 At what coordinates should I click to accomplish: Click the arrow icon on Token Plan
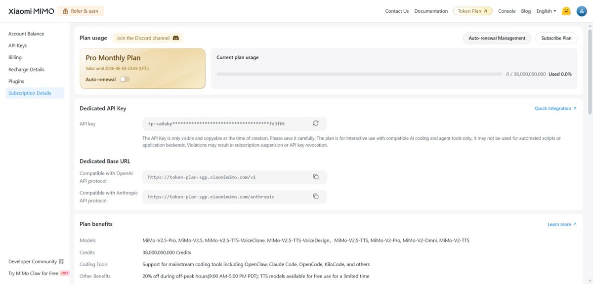[485, 11]
